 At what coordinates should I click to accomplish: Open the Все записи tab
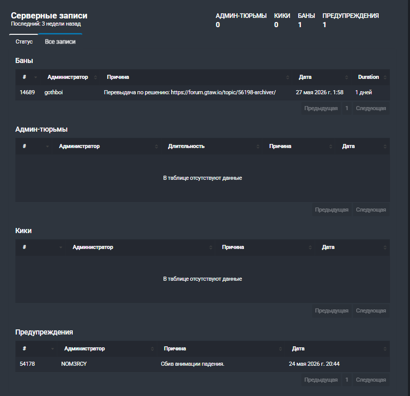(x=60, y=41)
